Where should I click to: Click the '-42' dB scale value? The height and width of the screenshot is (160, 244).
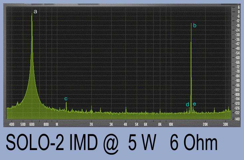point(237,44)
